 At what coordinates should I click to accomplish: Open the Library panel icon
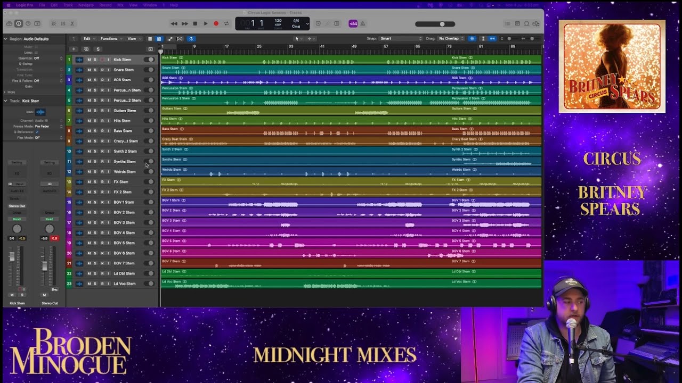point(10,23)
